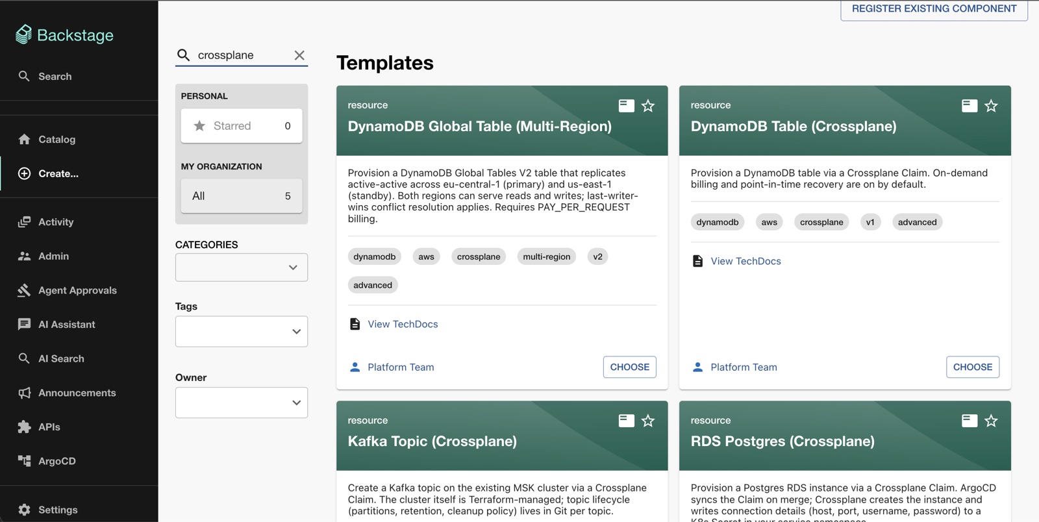
Task: Click the Settings gear icon
Action: point(24,510)
